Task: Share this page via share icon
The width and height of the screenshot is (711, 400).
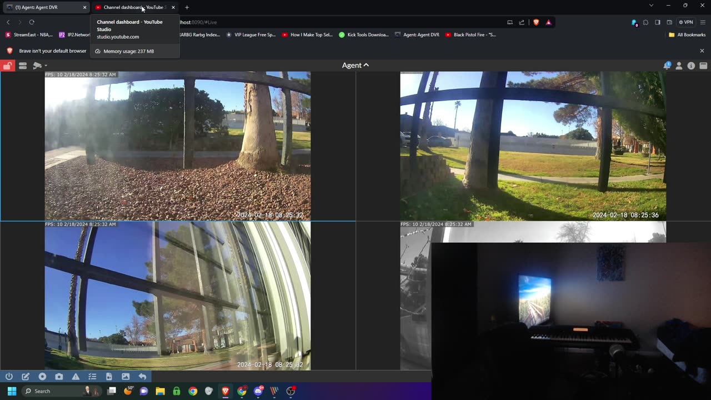Action: click(x=522, y=22)
